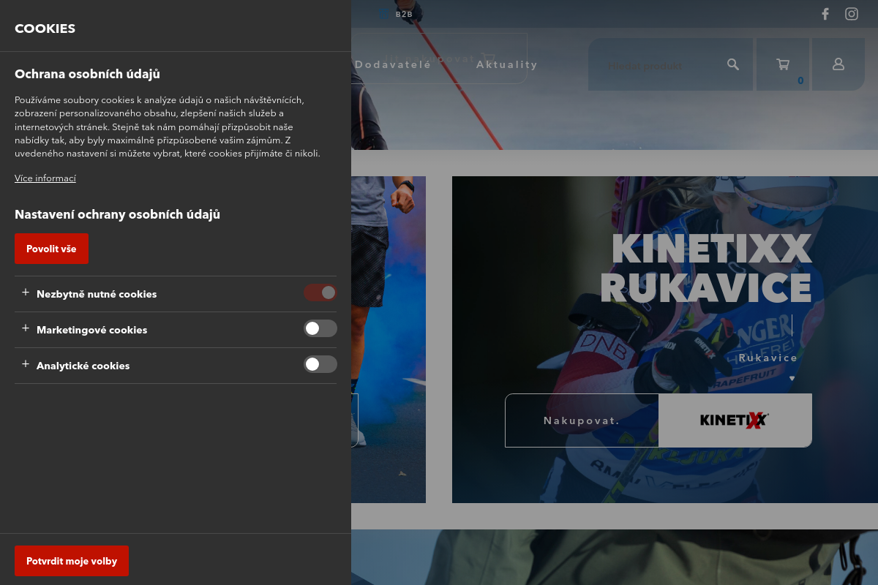Click Potvrdit moje volby button
Screen dimensions: 878x585
72,561
